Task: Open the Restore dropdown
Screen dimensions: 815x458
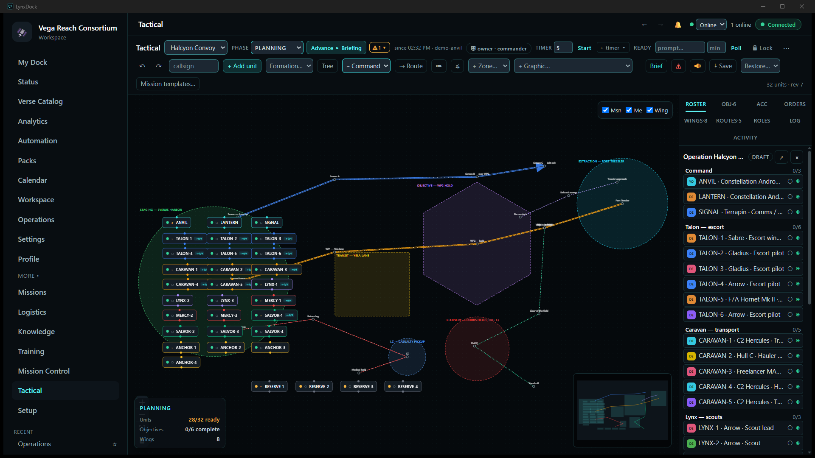Action: point(761,66)
